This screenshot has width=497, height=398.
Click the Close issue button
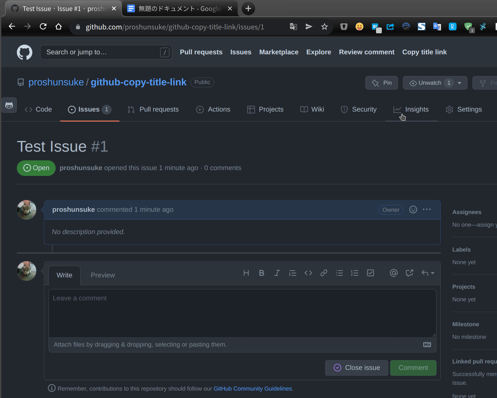357,368
